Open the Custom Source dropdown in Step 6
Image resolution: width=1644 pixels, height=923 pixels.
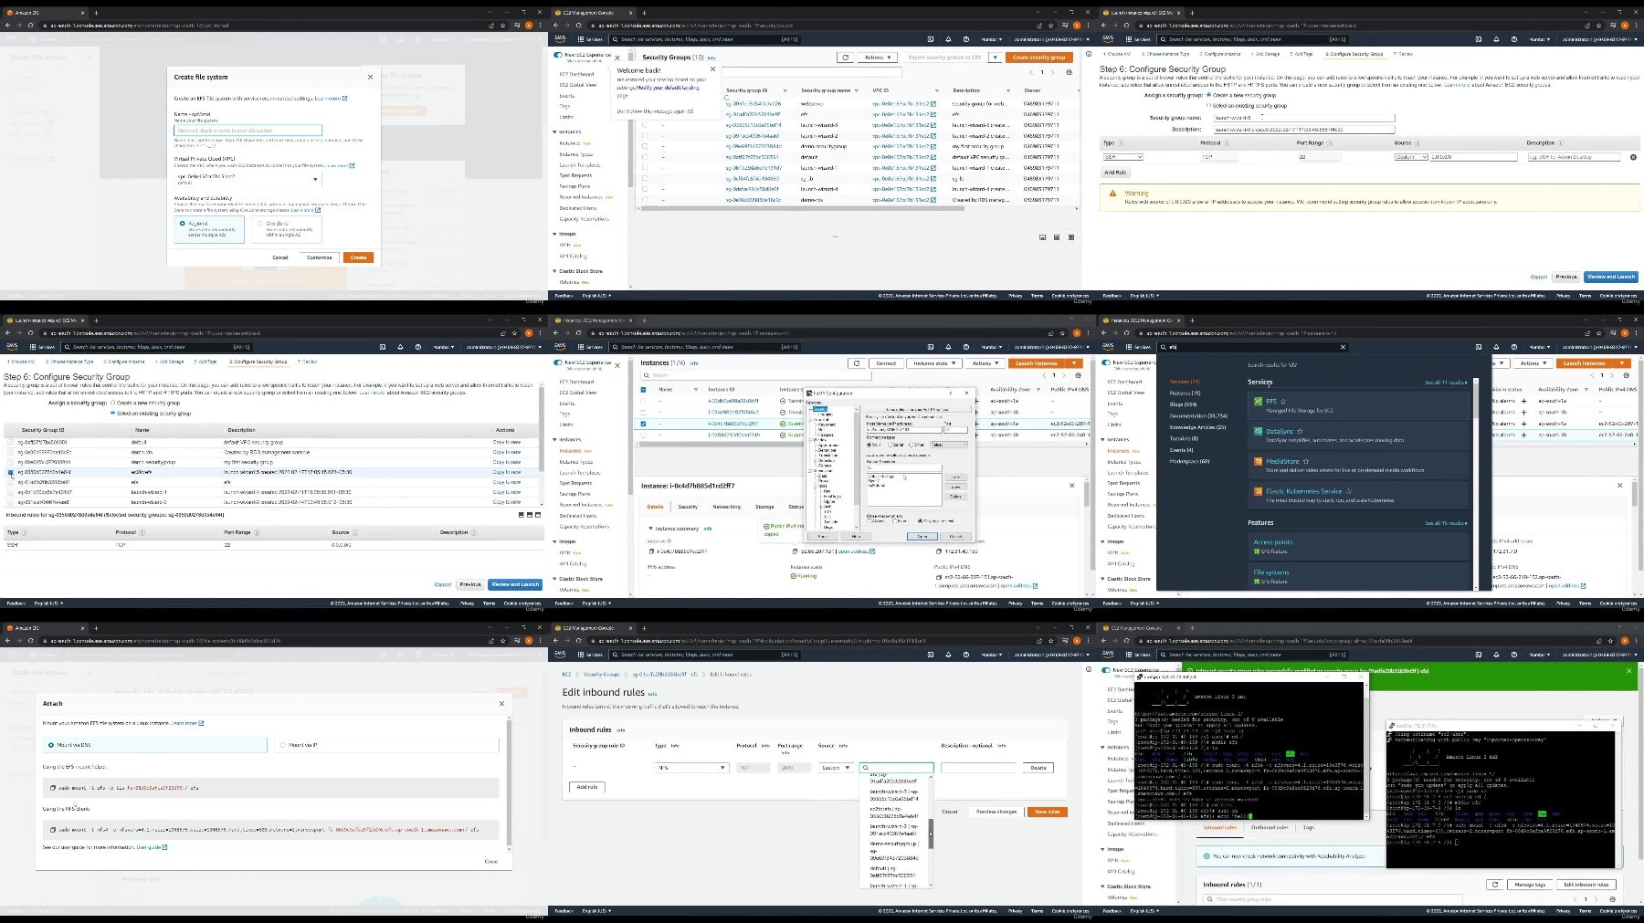click(x=1411, y=157)
